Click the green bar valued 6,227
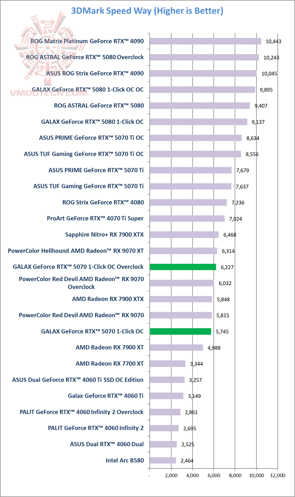Image resolution: width=295 pixels, height=497 pixels. pyautogui.click(x=183, y=267)
